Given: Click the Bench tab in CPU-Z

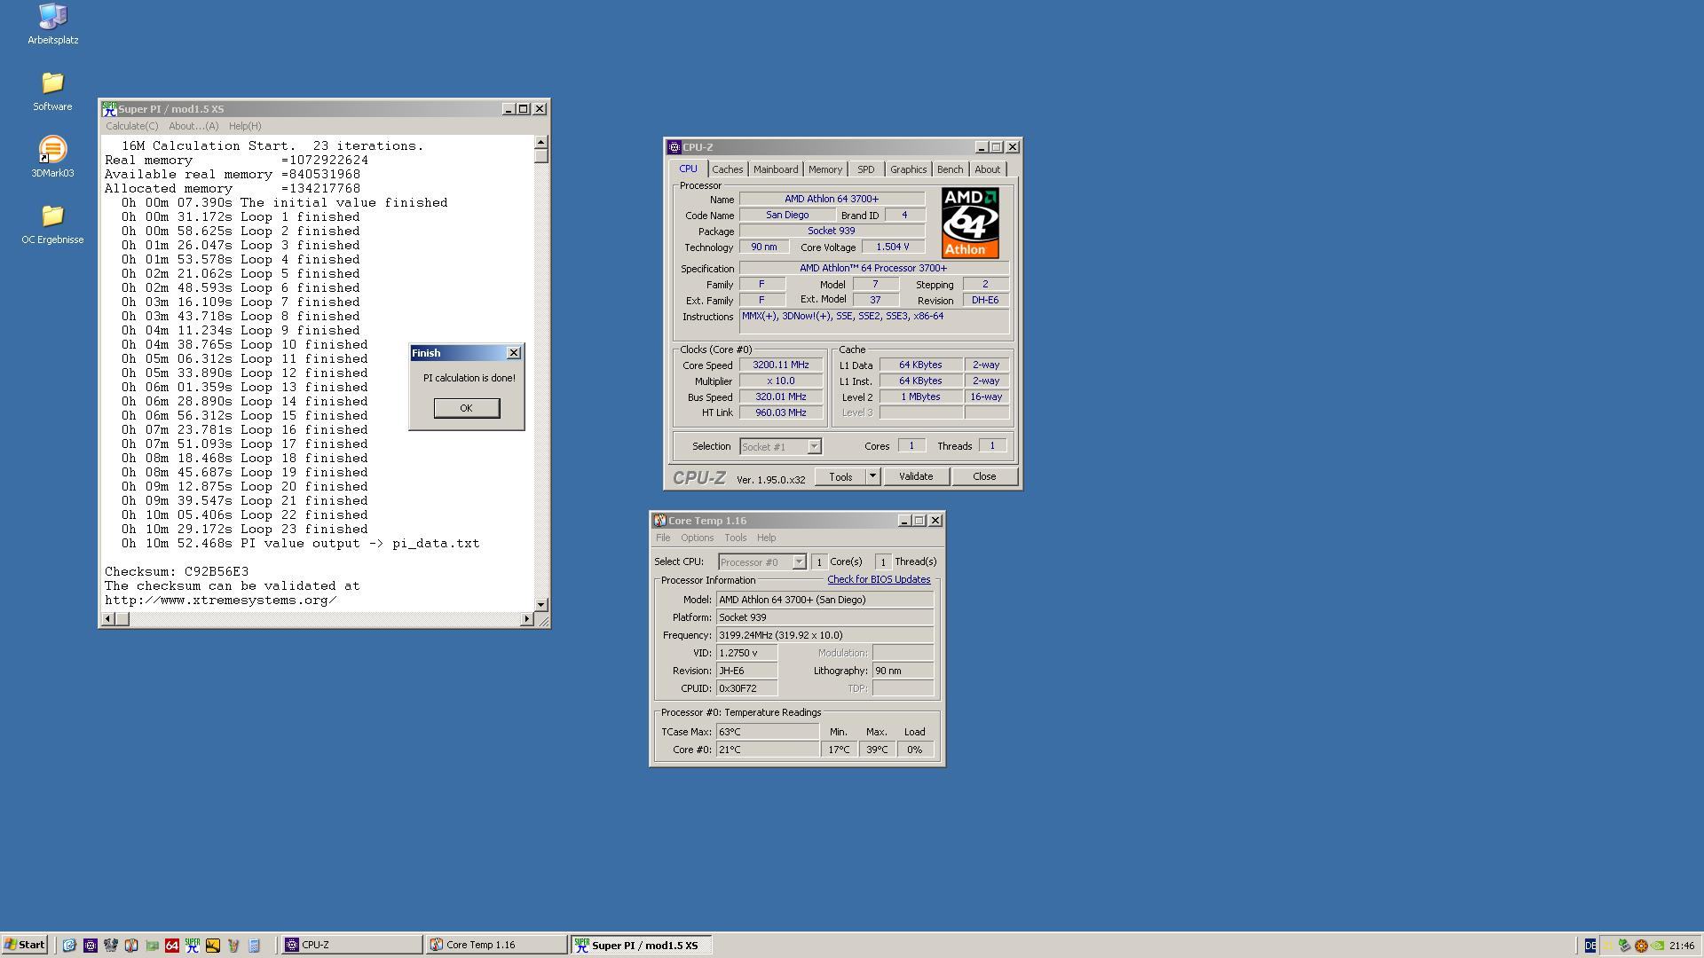Looking at the screenshot, I should (x=949, y=169).
